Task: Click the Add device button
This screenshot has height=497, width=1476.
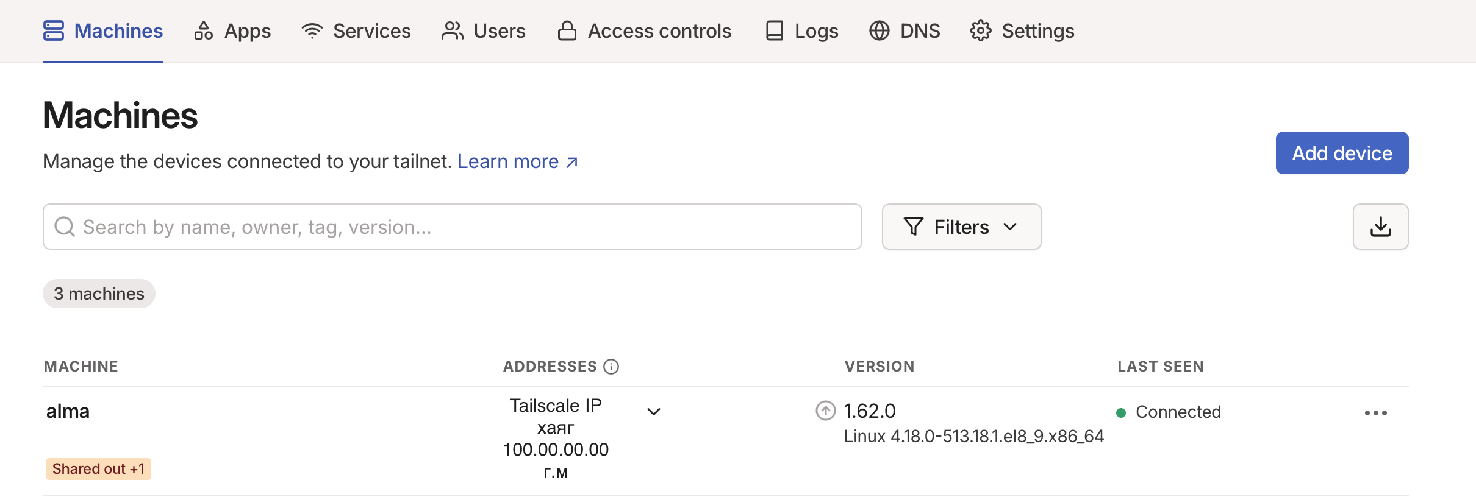Action: pyautogui.click(x=1342, y=153)
